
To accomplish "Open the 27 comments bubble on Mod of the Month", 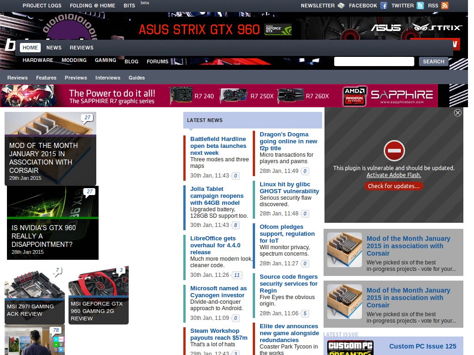I will [87, 118].
